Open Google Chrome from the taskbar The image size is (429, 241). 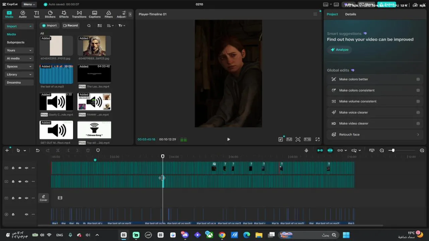pos(222,235)
